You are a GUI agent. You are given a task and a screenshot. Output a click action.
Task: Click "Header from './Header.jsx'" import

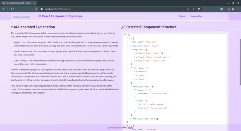(154, 57)
